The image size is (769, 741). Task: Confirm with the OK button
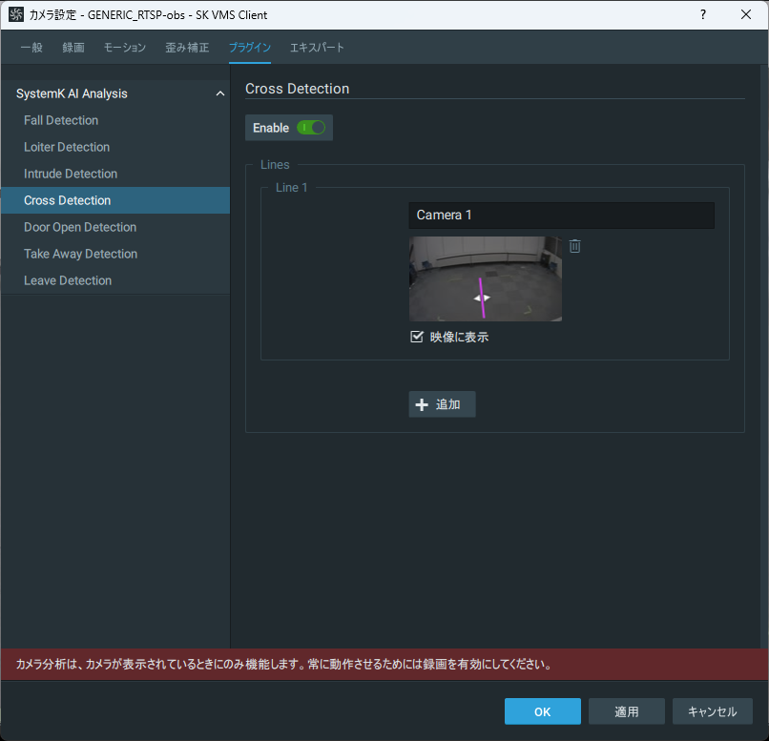(x=543, y=711)
